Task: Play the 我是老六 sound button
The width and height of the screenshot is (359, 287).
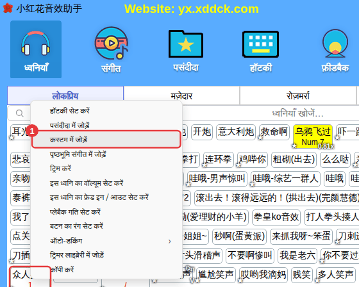Action: click(x=297, y=256)
